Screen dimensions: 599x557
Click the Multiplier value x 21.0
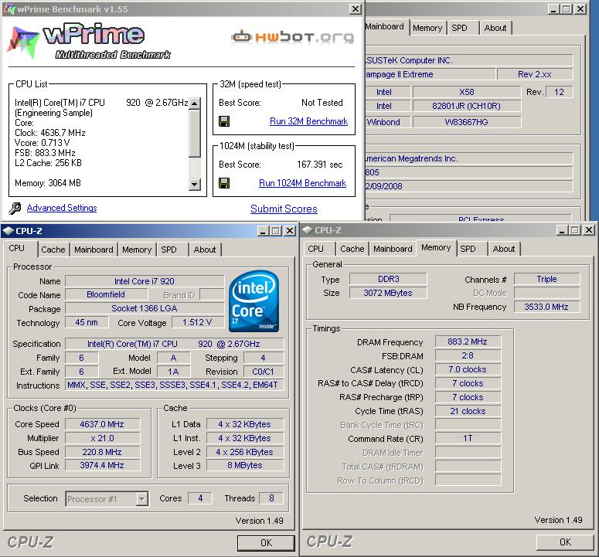point(102,438)
